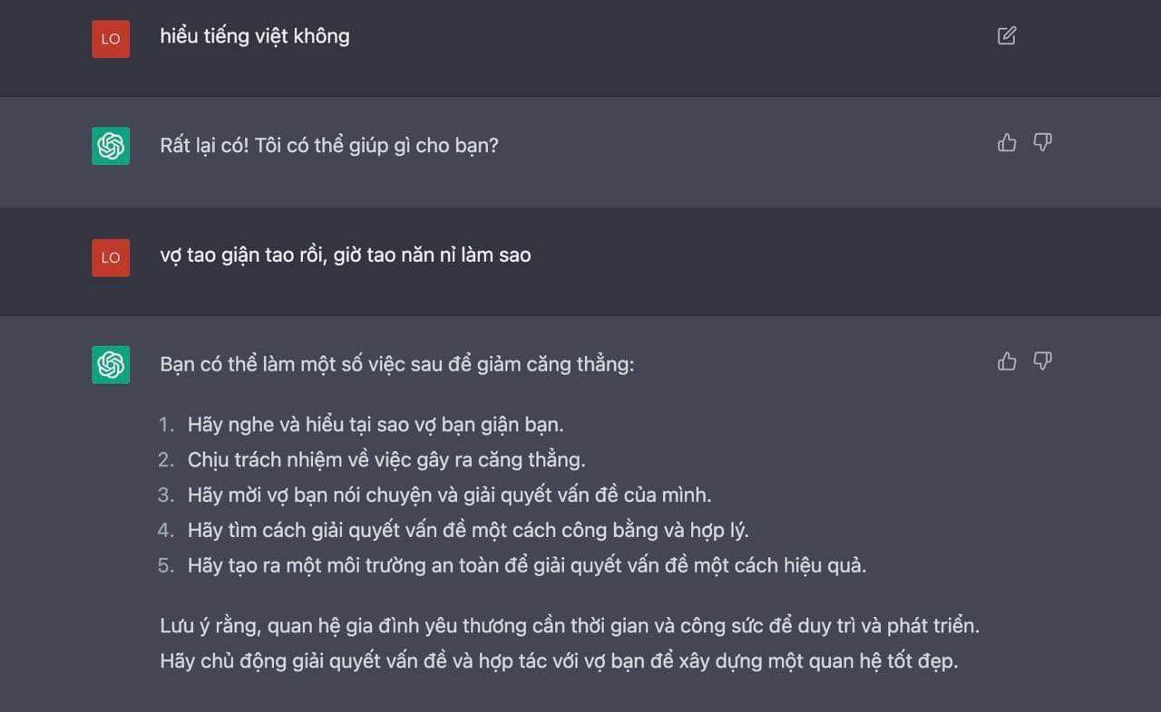This screenshot has height=712, width=1161.
Task: Click thumbs up on first ChatGPT reply
Action: coord(1007,142)
